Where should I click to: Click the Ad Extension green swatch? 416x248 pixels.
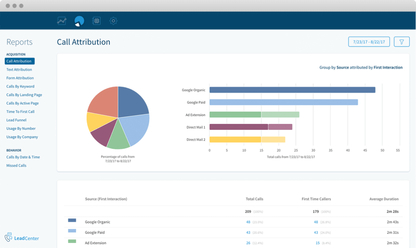71,242
